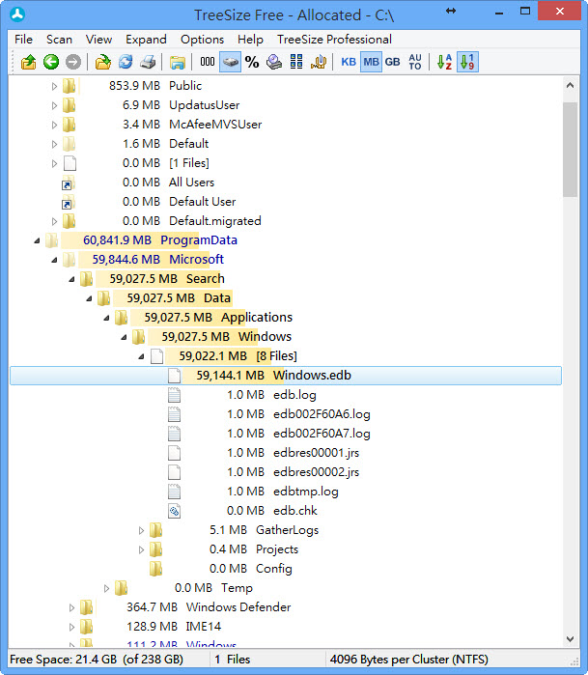Collapse the ProgramData folder
Image resolution: width=588 pixels, height=675 pixels.
[37, 240]
